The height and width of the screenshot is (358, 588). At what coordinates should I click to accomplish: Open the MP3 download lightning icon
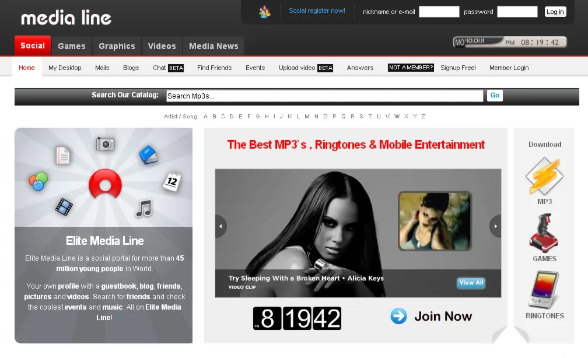(544, 176)
